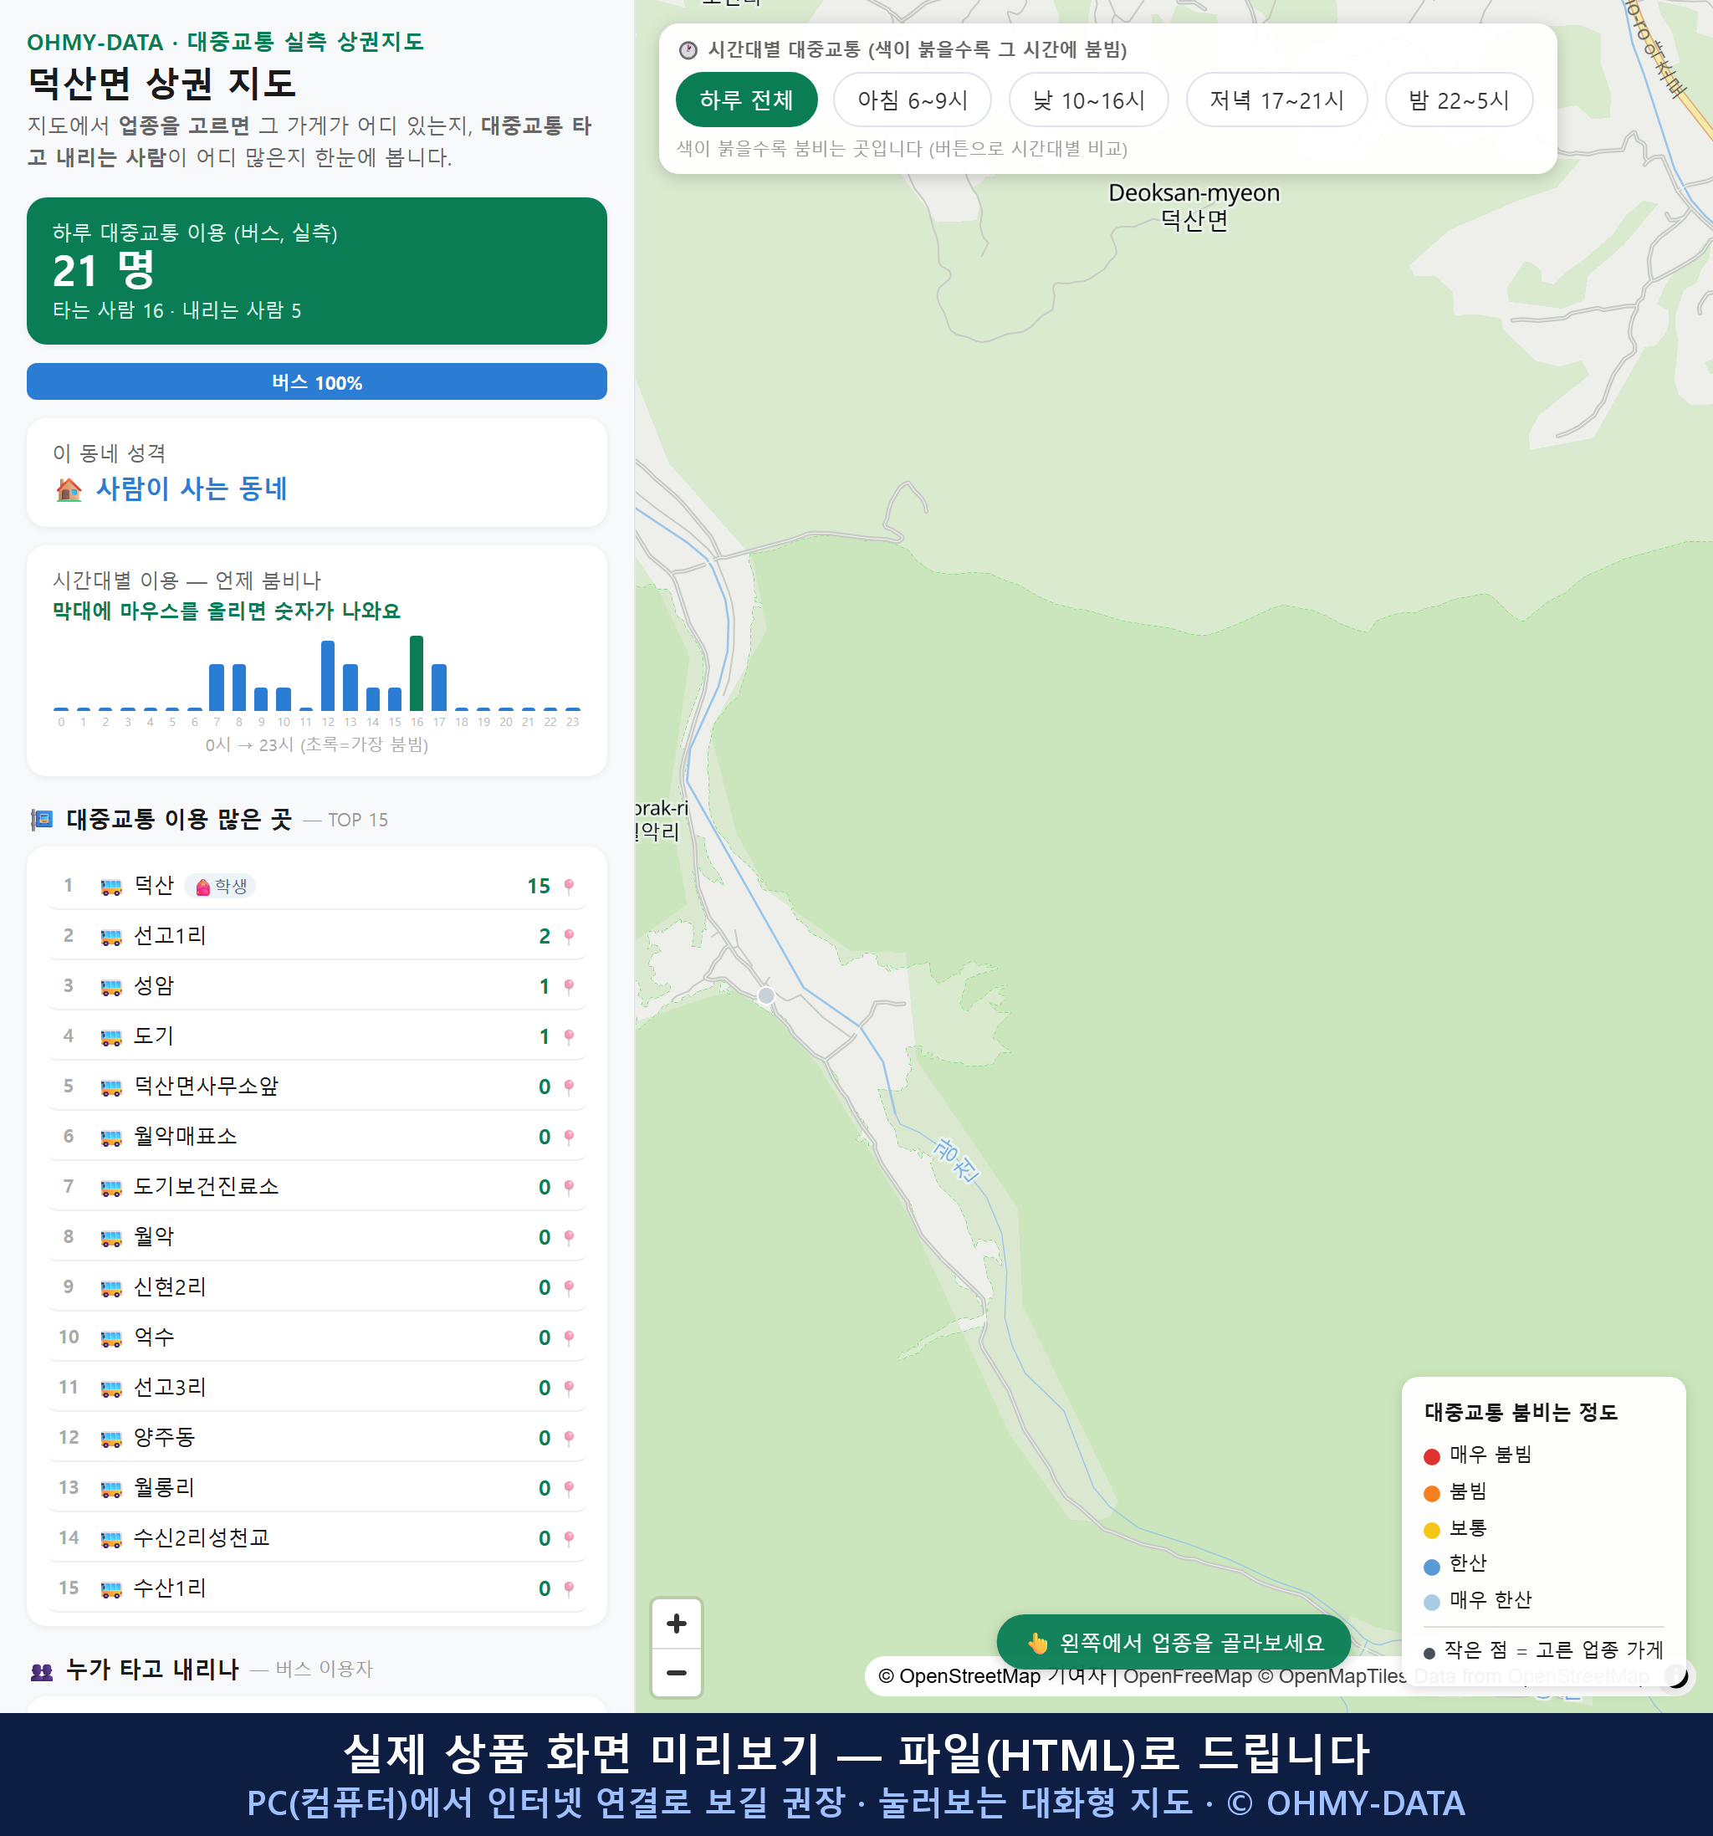1713x1836 pixels.
Task: Click the bus icon in 덕산 row
Action: click(110, 887)
